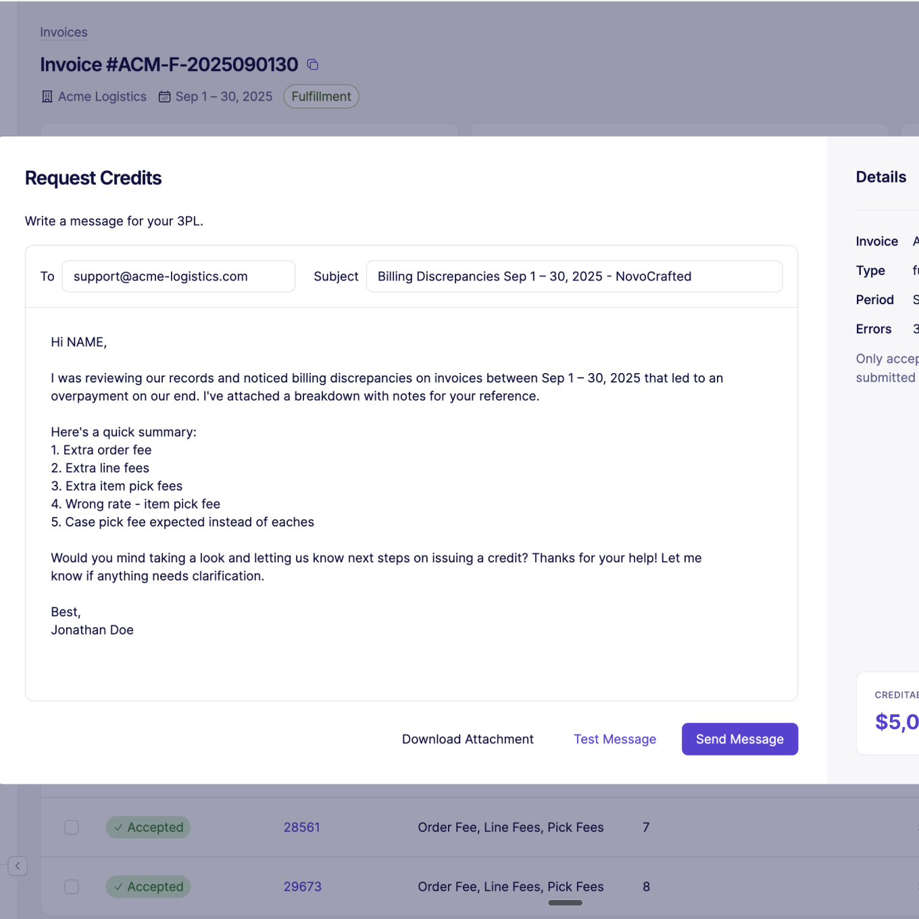Click Download Attachment
Screen dimensions: 919x919
[x=468, y=739]
